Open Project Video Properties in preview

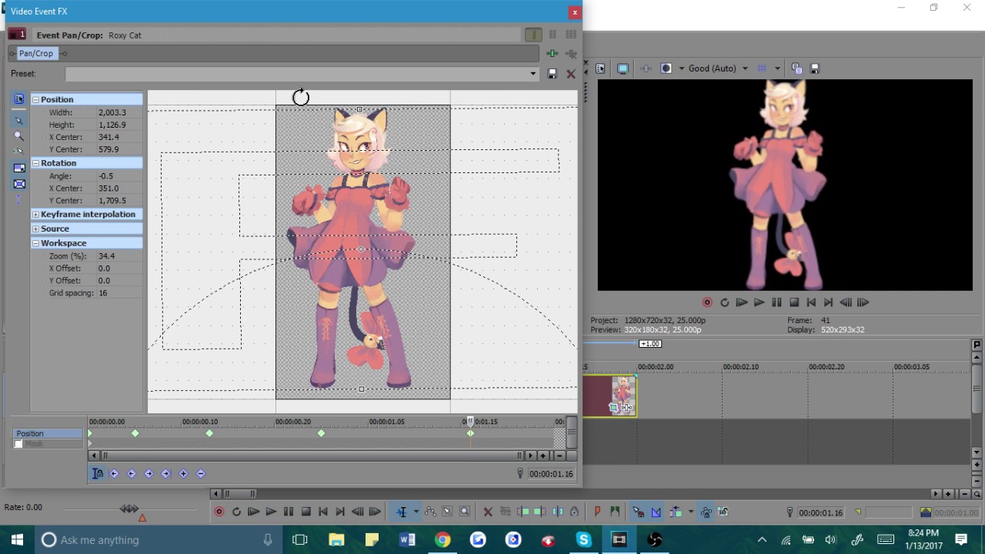(x=600, y=68)
